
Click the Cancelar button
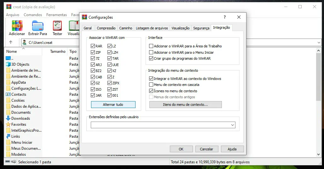coord(206,149)
